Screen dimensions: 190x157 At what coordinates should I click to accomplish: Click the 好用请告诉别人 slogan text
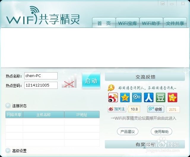click(x=147, y=88)
